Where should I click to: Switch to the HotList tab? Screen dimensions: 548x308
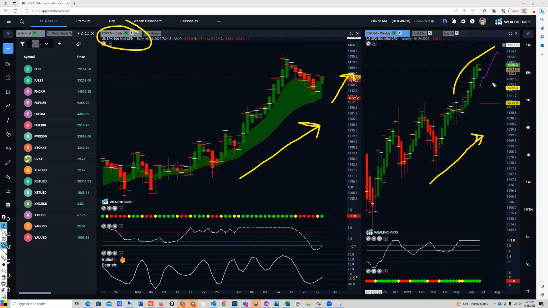click(x=448, y=33)
